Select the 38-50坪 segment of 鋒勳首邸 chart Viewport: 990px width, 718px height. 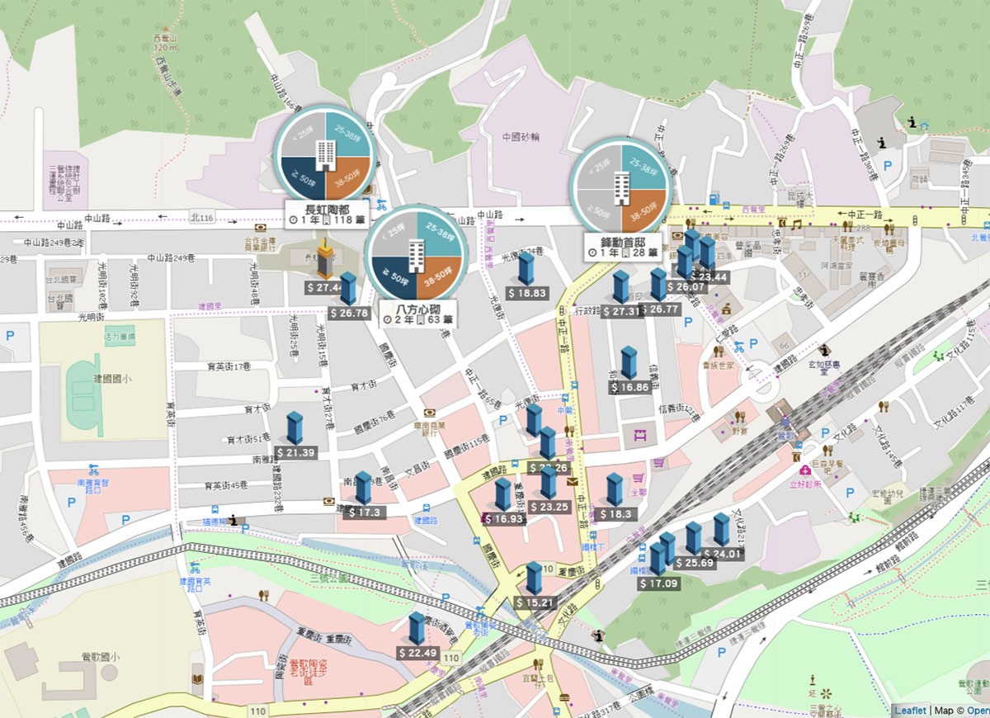[x=642, y=210]
